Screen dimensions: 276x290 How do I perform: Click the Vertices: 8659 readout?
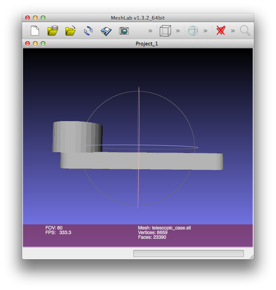point(153,233)
